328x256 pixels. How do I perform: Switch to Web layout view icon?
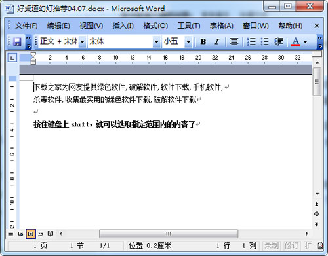click(x=20, y=234)
